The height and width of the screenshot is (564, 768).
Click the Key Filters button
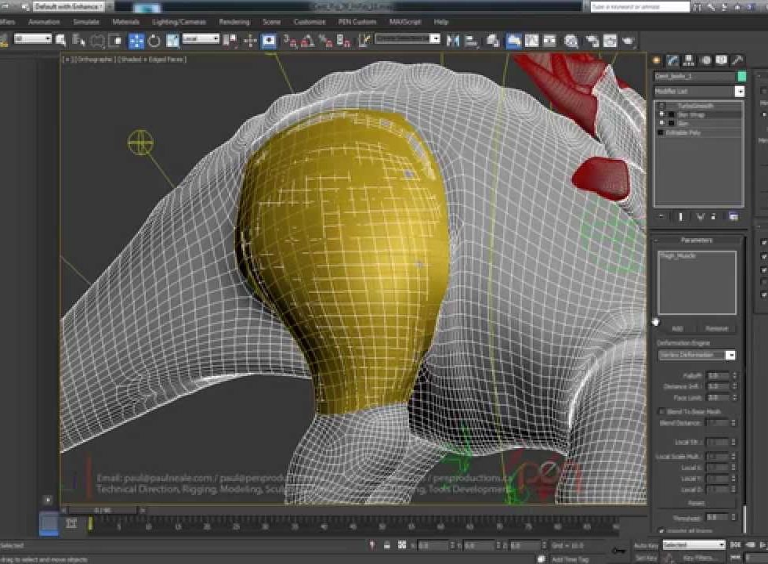698,558
